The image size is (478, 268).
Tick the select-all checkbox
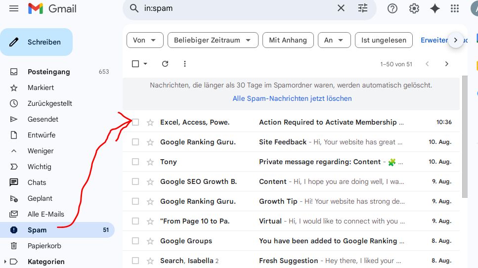click(x=135, y=64)
